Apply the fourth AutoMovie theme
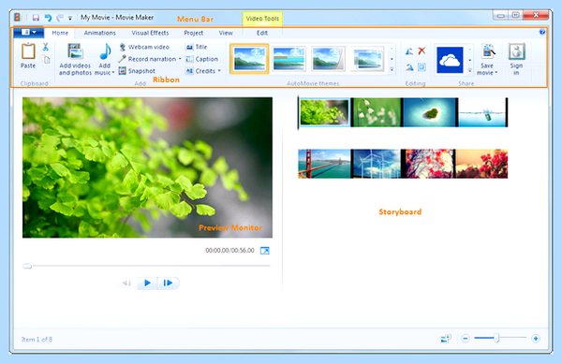The width and height of the screenshot is (562, 363). [x=367, y=59]
